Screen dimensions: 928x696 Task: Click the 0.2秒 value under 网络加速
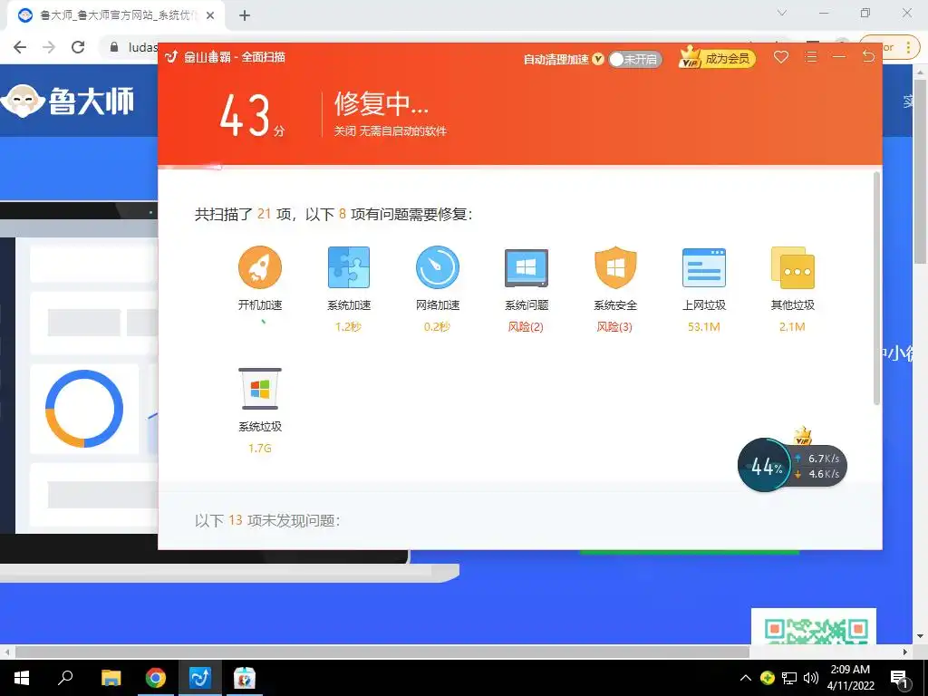(437, 326)
